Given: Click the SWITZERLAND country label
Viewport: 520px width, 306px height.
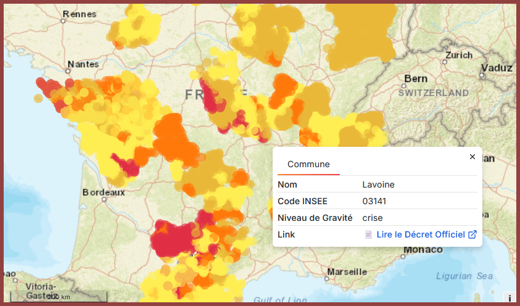Looking at the screenshot, I should click(434, 93).
